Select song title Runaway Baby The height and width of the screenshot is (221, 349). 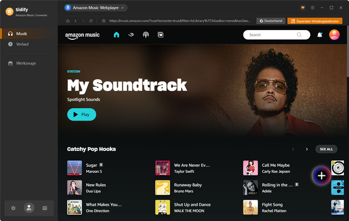coord(188,185)
